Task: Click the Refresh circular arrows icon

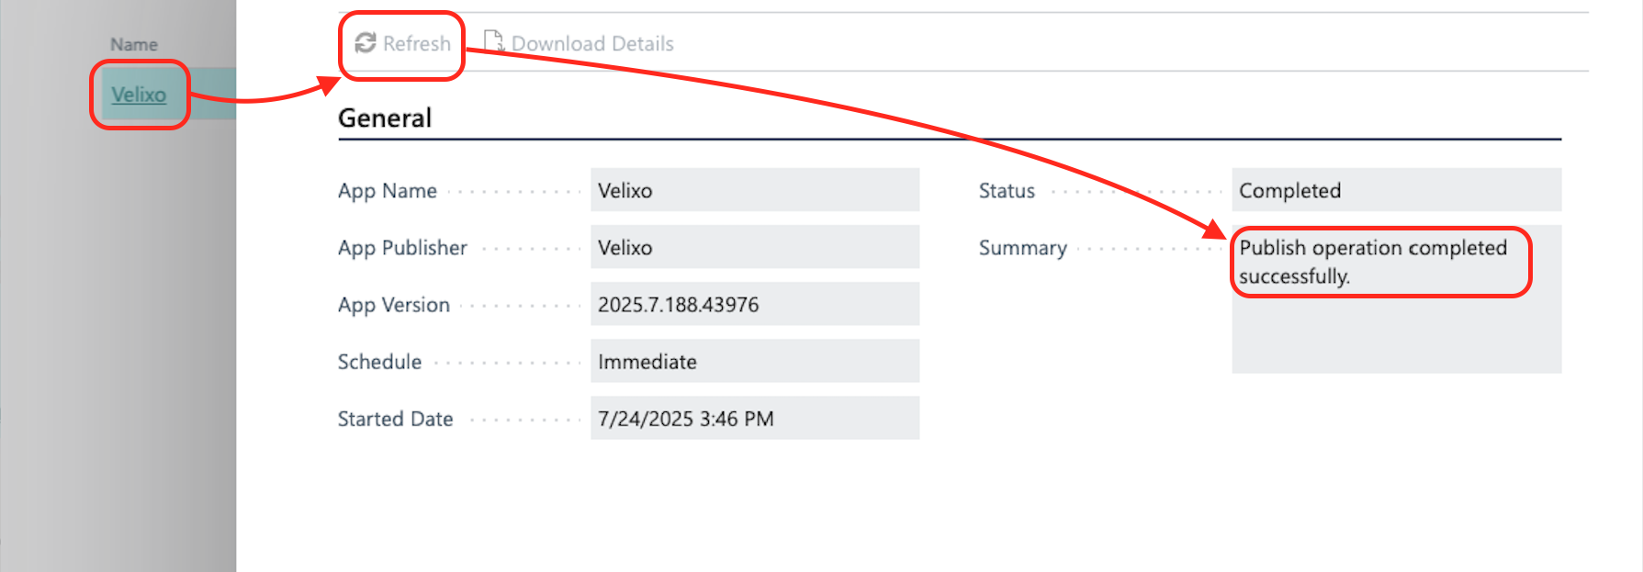Action: (x=366, y=43)
